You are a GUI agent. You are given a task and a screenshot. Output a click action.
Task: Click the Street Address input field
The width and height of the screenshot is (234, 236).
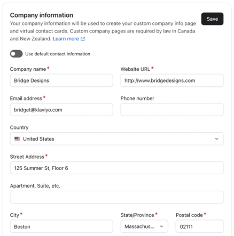click(116, 168)
